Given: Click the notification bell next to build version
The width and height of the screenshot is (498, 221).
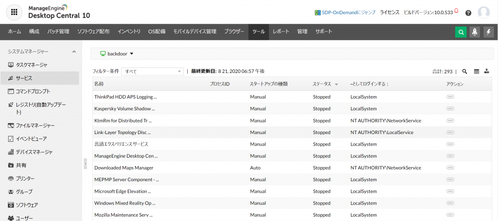Looking at the screenshot, I should pos(456,11).
